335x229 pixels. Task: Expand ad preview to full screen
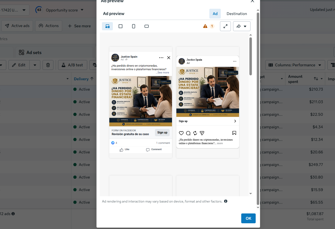pyautogui.click(x=225, y=26)
